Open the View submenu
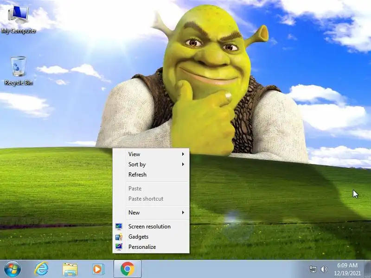 click(151, 154)
